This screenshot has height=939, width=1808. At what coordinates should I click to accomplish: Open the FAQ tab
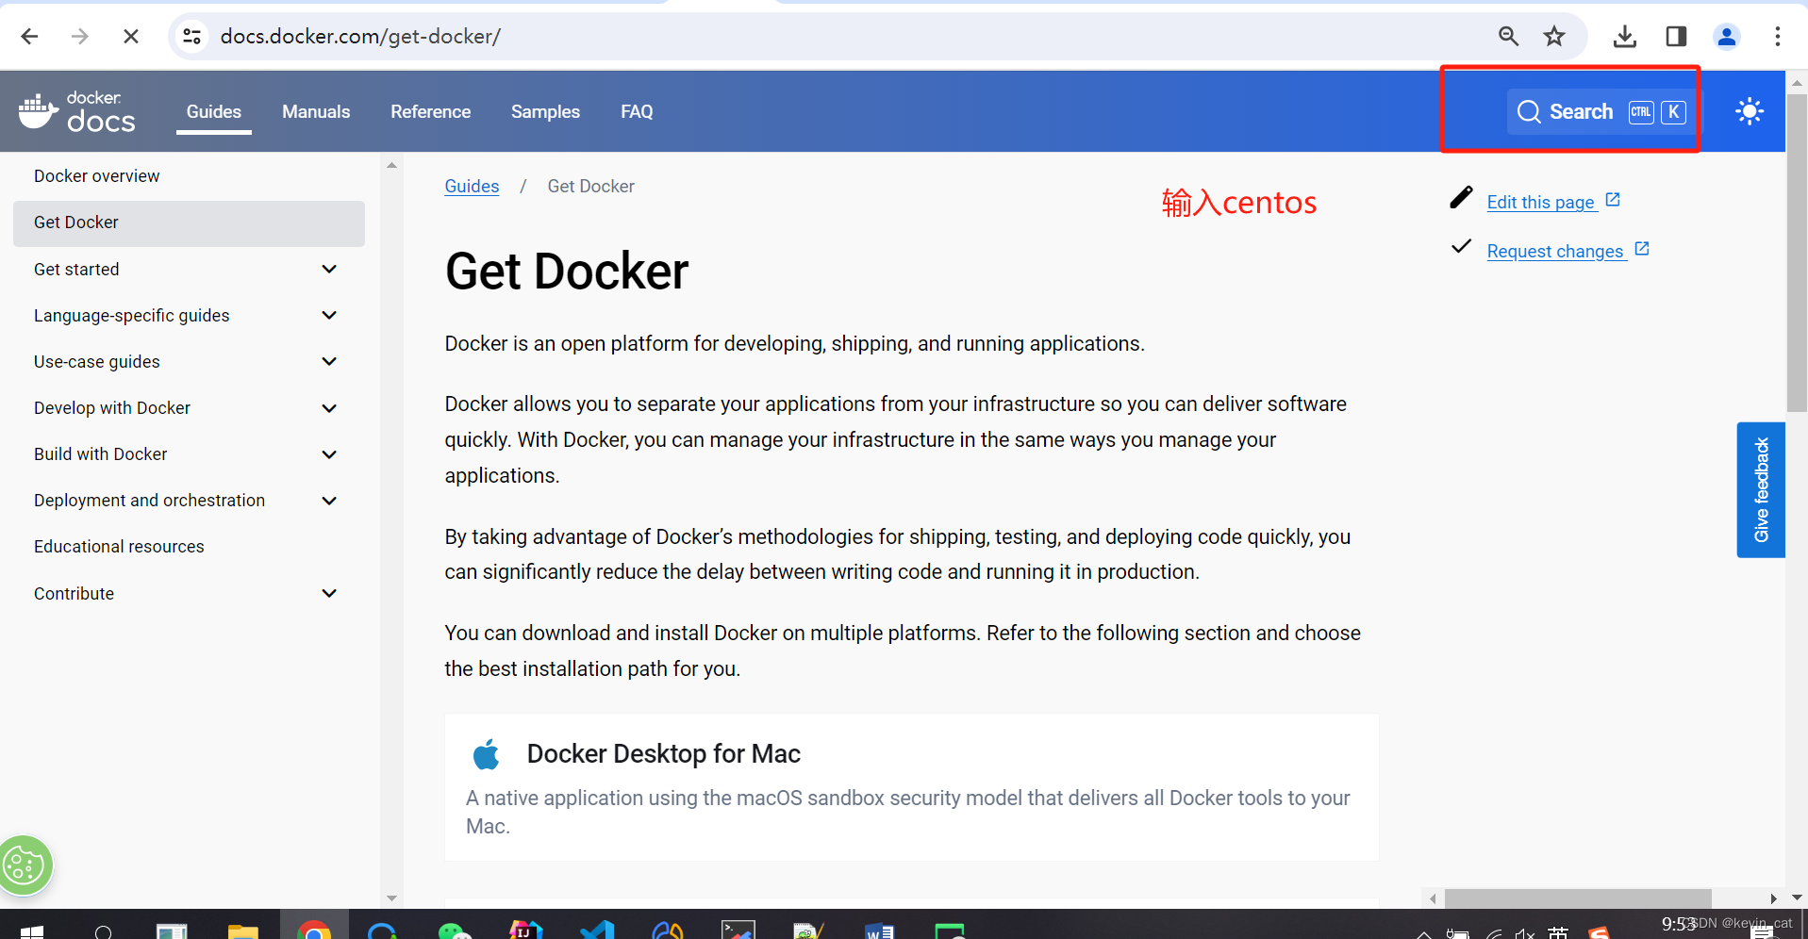coord(637,111)
